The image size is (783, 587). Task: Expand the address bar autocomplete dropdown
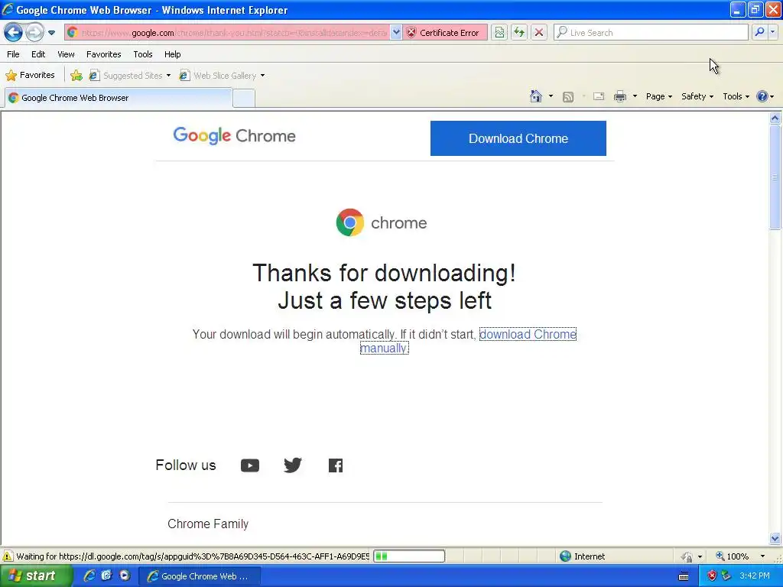pos(396,33)
